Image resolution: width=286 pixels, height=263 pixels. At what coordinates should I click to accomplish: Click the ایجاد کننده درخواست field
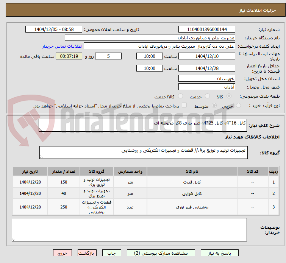159,46
